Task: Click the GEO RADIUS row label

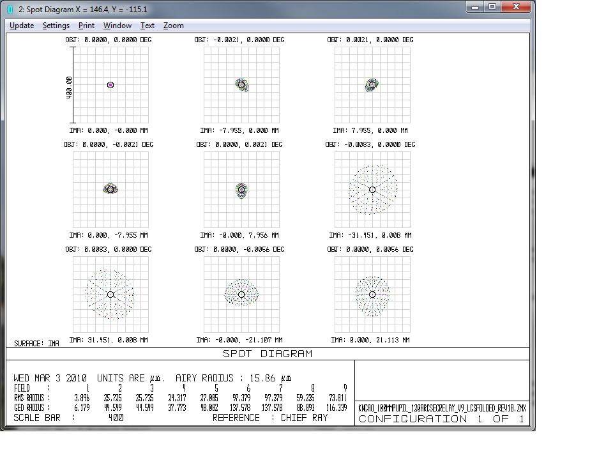Action: tap(31, 408)
